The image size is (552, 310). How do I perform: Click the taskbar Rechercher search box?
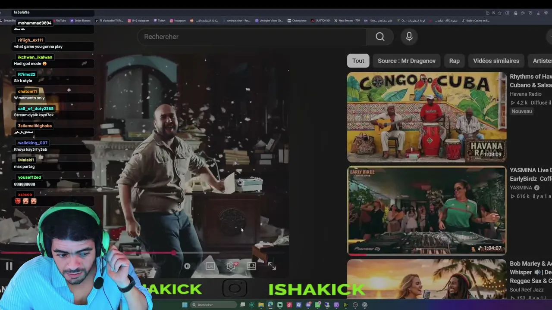click(x=214, y=305)
